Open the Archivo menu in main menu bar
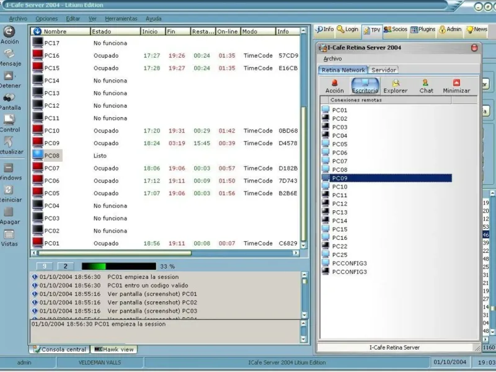Viewport: 496px width, 372px height. click(18, 19)
